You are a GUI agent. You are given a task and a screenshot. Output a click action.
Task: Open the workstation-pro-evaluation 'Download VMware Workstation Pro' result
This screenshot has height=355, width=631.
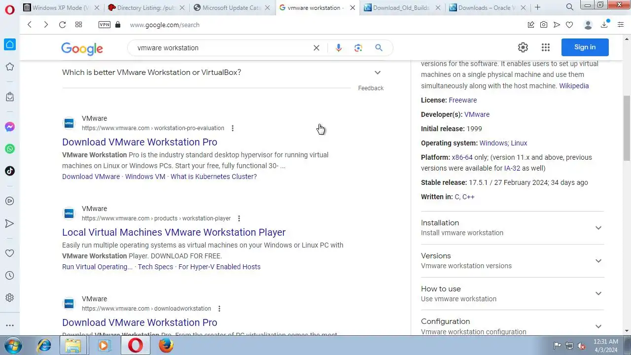point(140,142)
